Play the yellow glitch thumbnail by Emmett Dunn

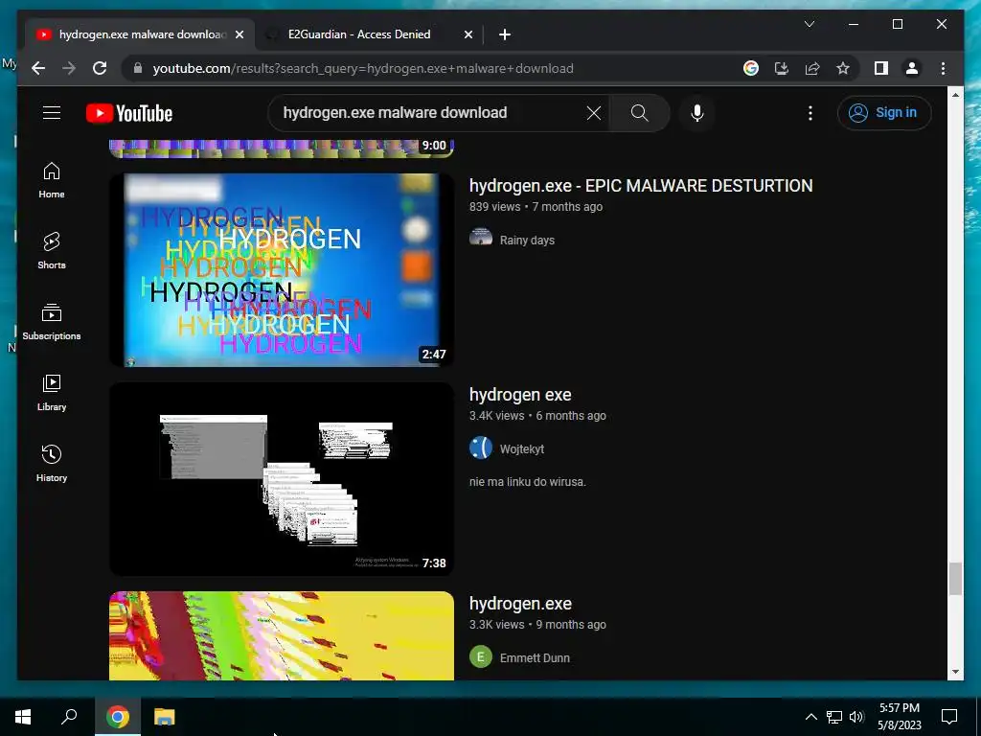[x=282, y=635]
